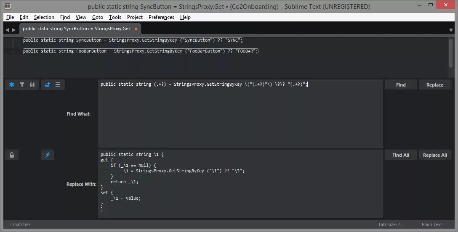Go to the previous tab with left arrow

[x=7, y=30]
